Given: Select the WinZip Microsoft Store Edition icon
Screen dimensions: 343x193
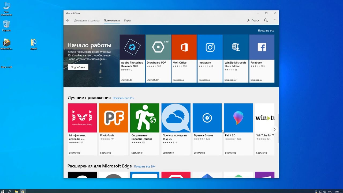Looking at the screenshot, I should click(236, 47).
